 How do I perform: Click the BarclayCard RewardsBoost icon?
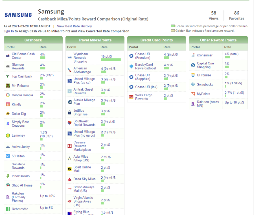(x=131, y=66)
